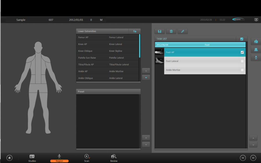Switch to the Review tab

tap(114, 158)
